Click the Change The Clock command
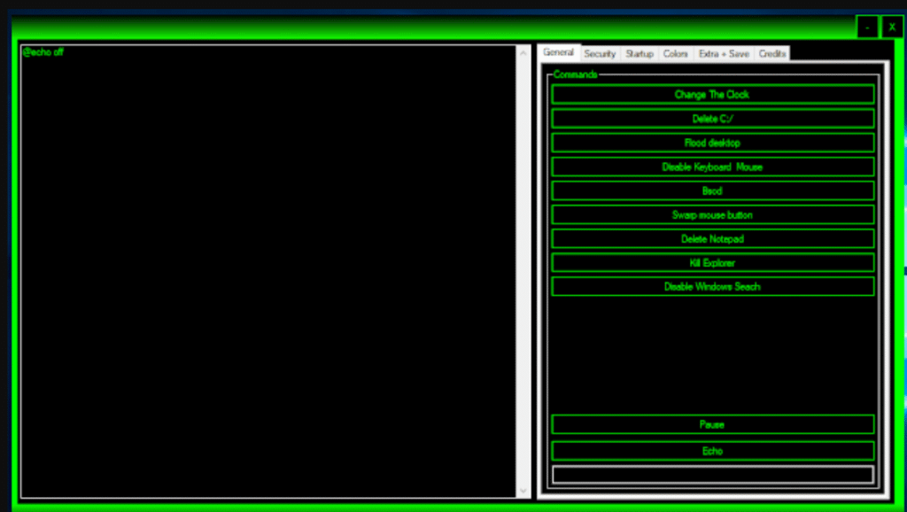The height and width of the screenshot is (512, 907). [712, 94]
